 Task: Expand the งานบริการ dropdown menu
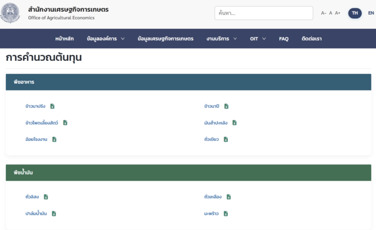(221, 39)
